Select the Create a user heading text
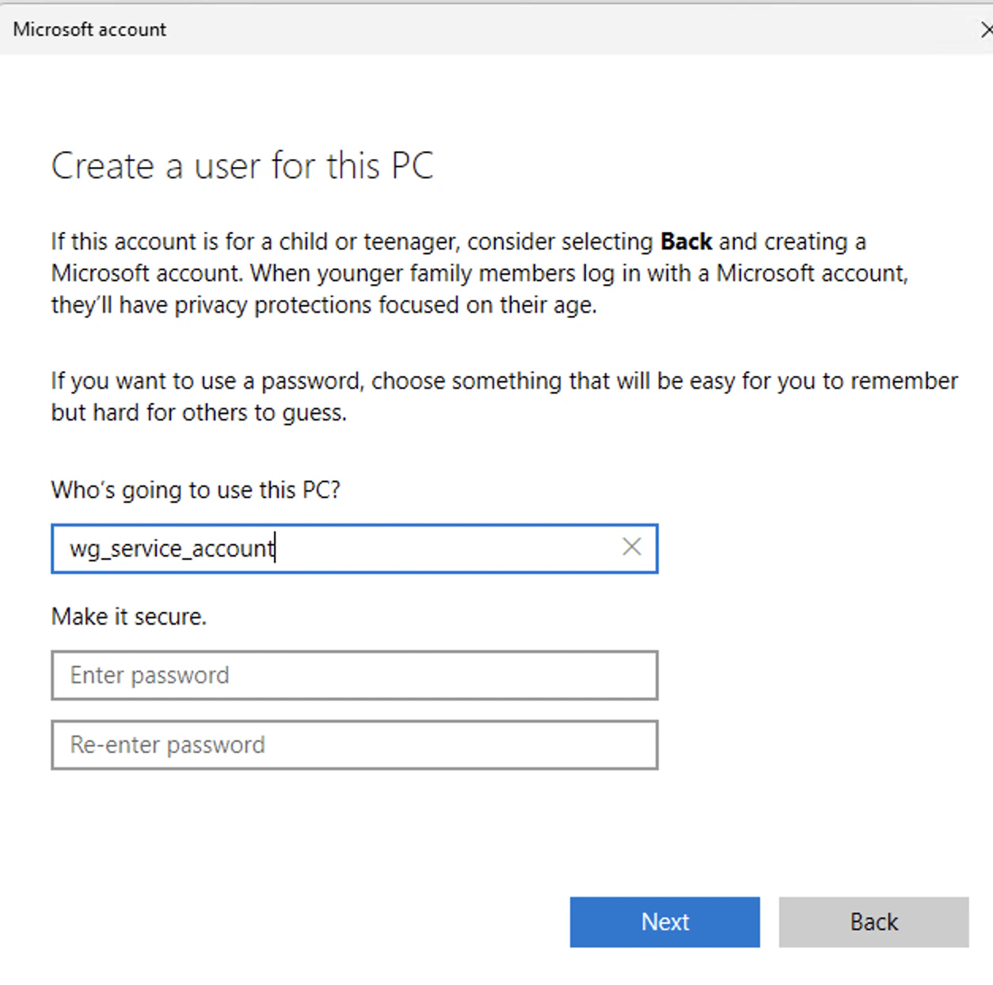The height and width of the screenshot is (985, 993). point(242,165)
